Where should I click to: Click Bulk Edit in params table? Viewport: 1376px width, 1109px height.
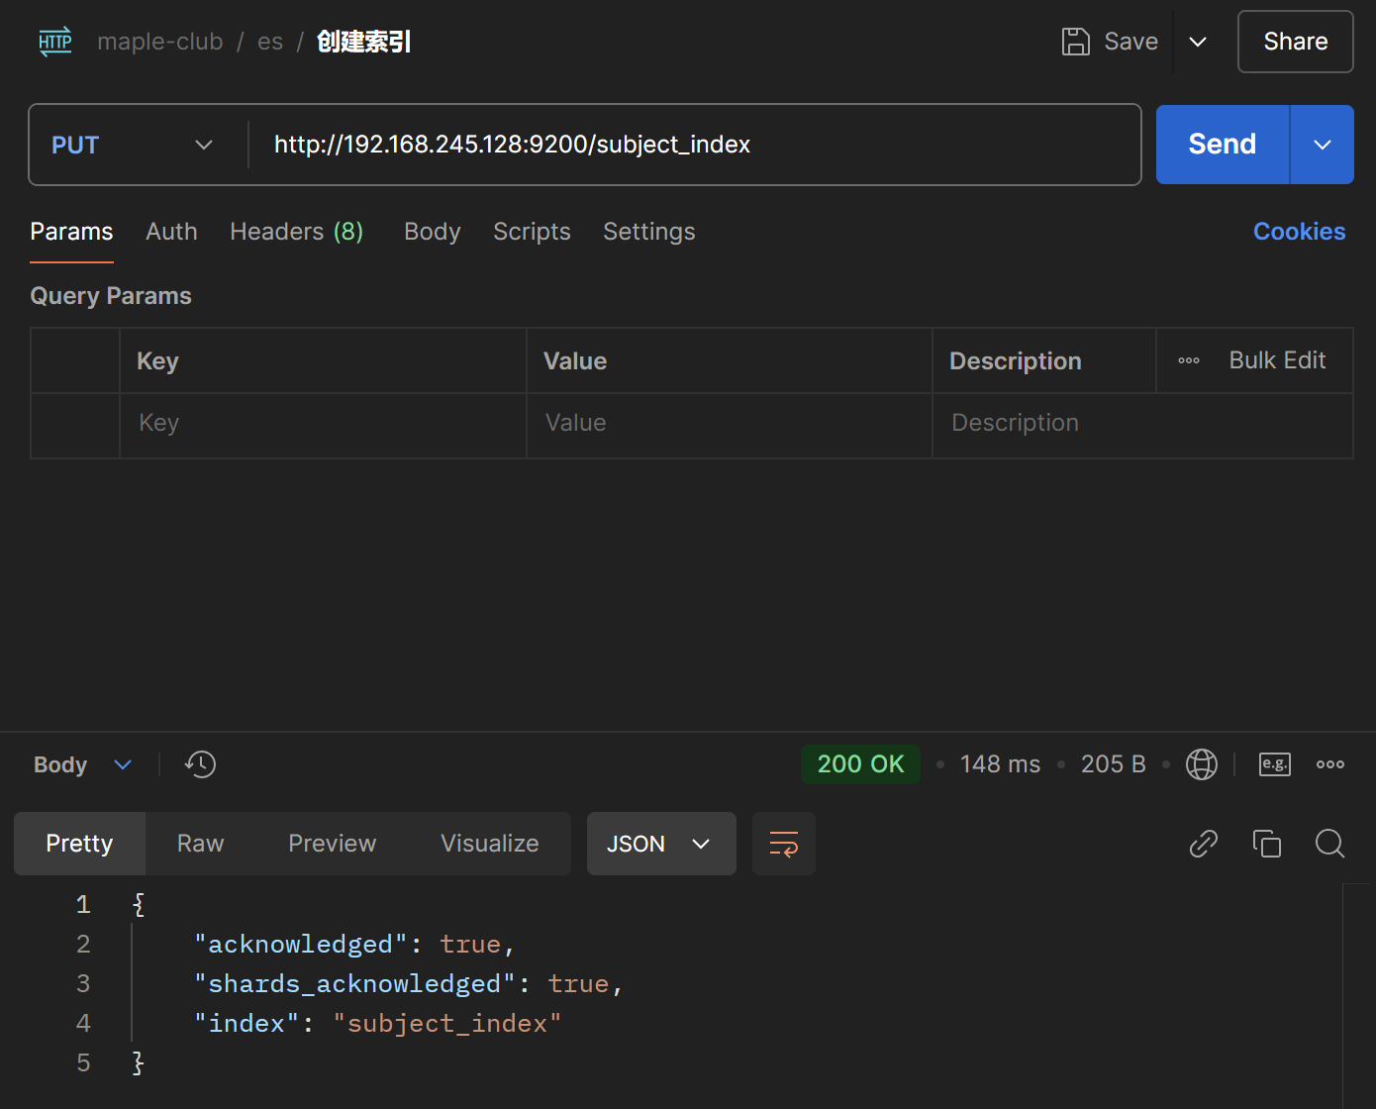point(1278,360)
